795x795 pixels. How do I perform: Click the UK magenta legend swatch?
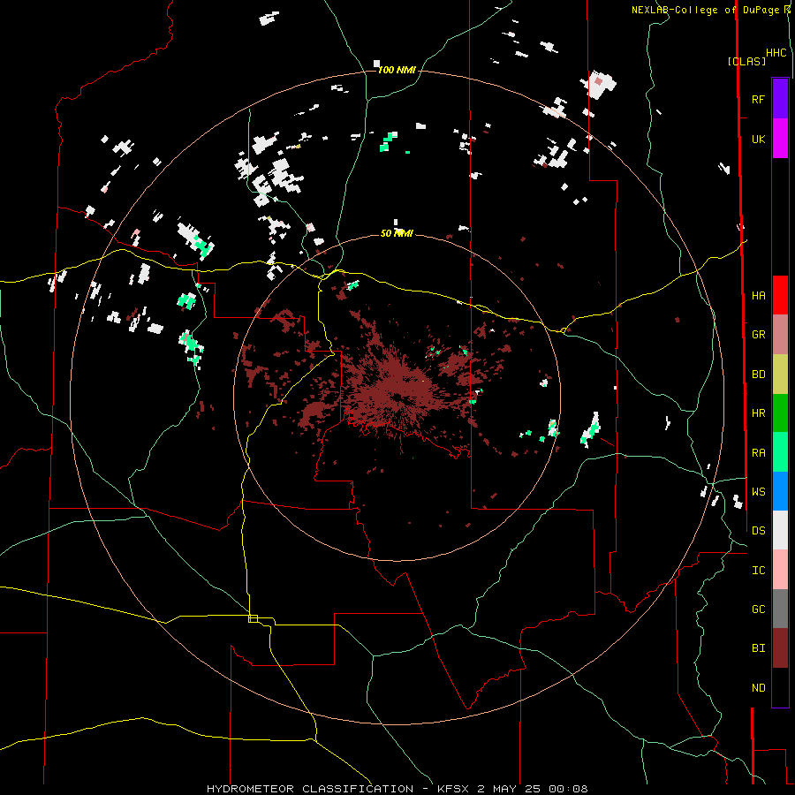pos(780,139)
